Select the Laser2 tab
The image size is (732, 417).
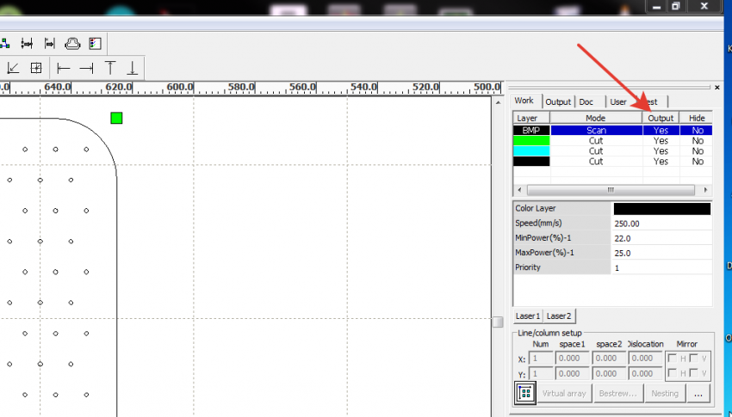point(559,316)
